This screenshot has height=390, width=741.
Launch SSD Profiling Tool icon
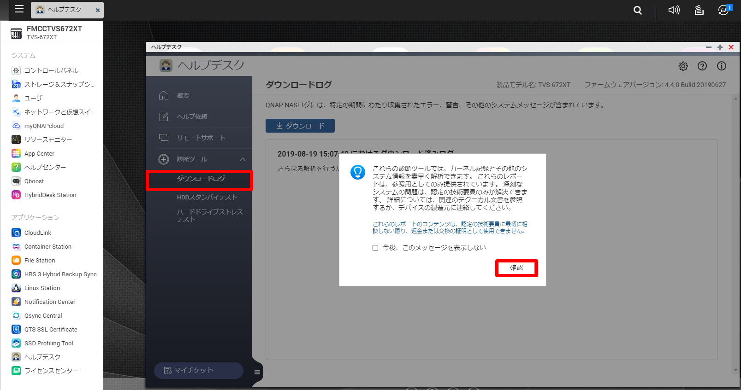(x=16, y=343)
